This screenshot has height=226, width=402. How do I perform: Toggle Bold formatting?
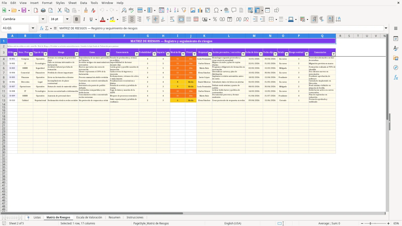[77, 19]
